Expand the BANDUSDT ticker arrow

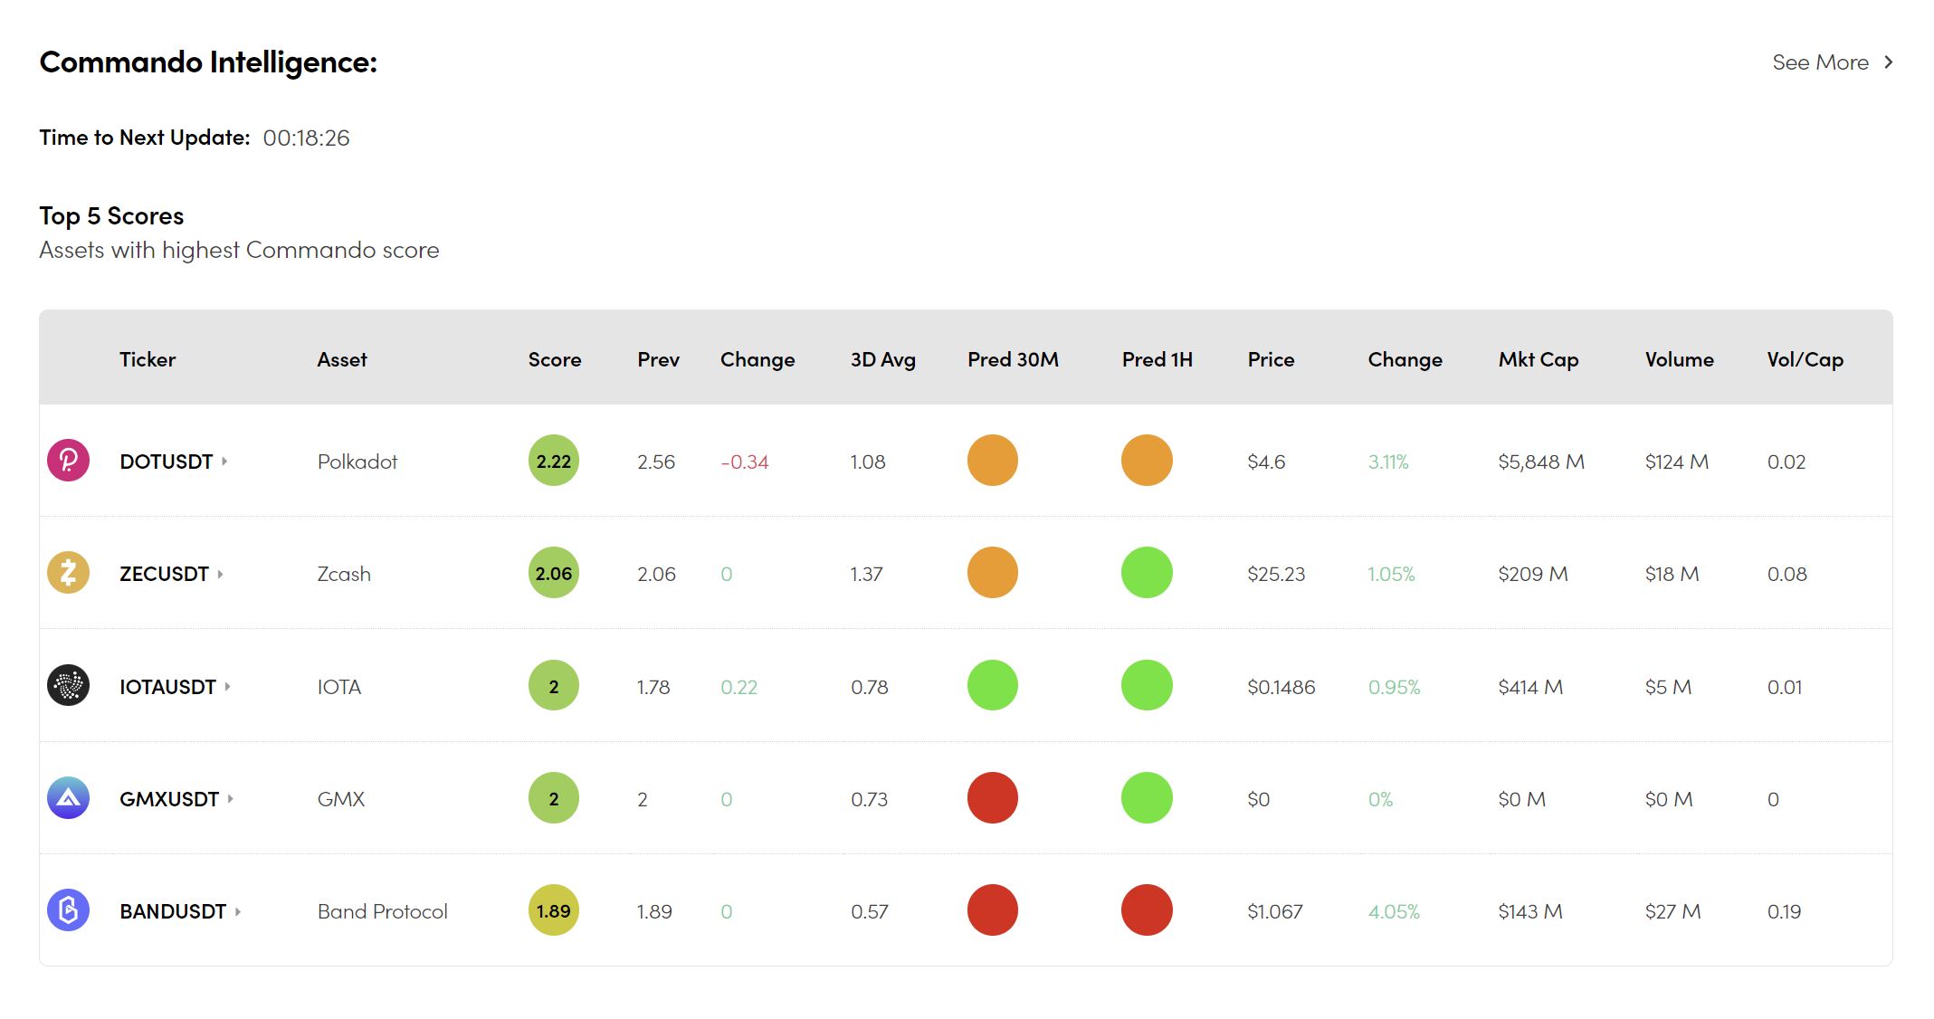tap(238, 911)
